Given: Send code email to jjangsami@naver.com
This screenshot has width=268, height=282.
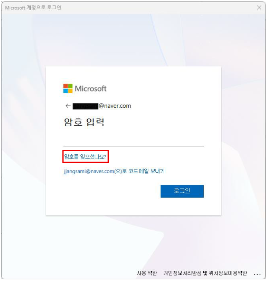Looking at the screenshot, I should pyautogui.click(x=114, y=171).
